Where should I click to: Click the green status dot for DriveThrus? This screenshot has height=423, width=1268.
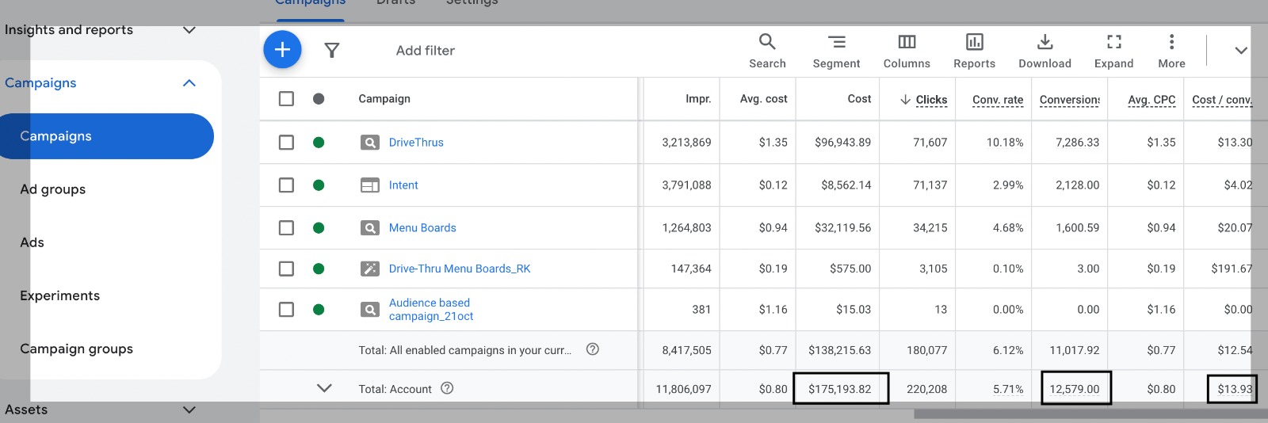[x=319, y=143]
